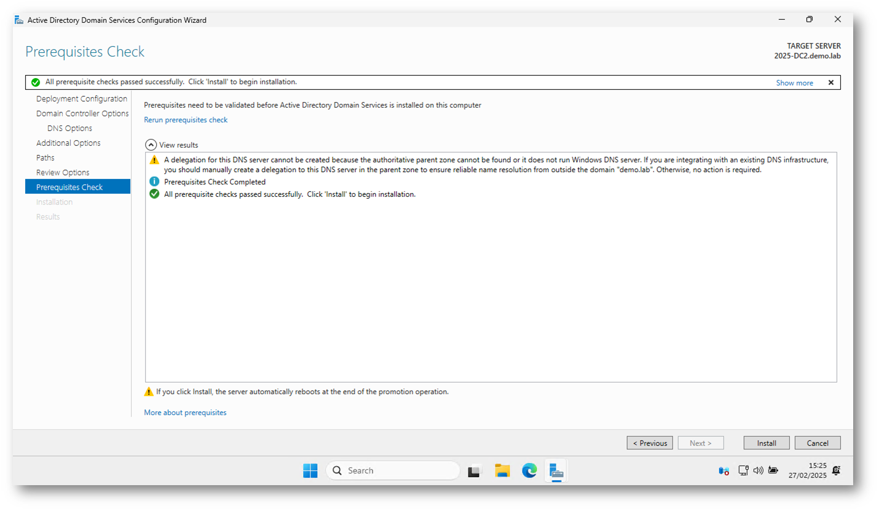Click the taskbar Search box
The width and height of the screenshot is (879, 511).
click(x=393, y=470)
